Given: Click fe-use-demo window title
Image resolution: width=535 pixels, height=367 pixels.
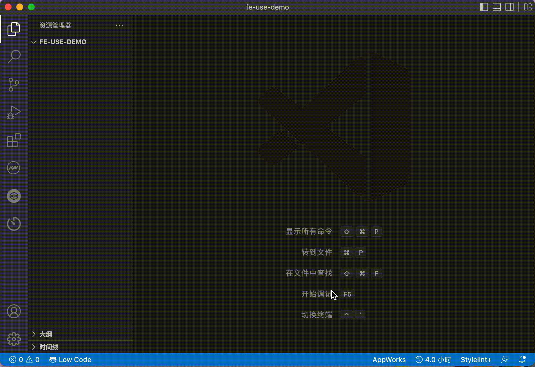Looking at the screenshot, I should (267, 7).
